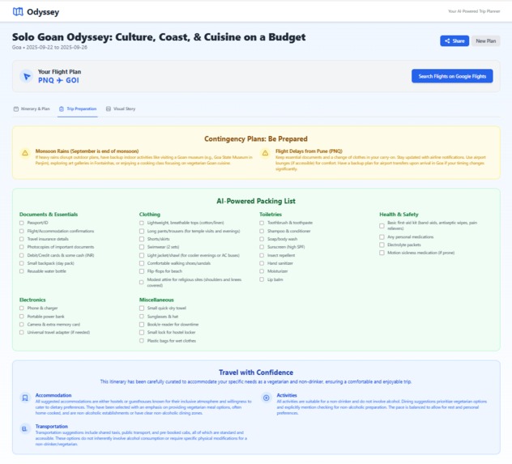Click the AI-Powered Packing List heading
The image size is (512, 464).
point(256,201)
